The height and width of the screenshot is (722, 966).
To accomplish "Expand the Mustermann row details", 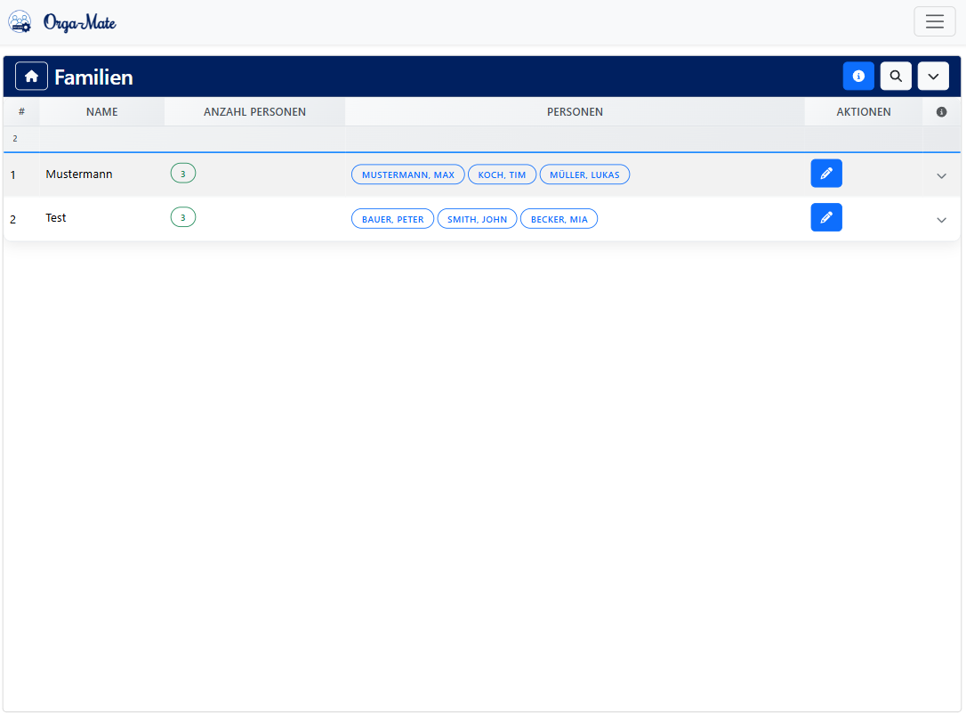I will click(x=941, y=175).
